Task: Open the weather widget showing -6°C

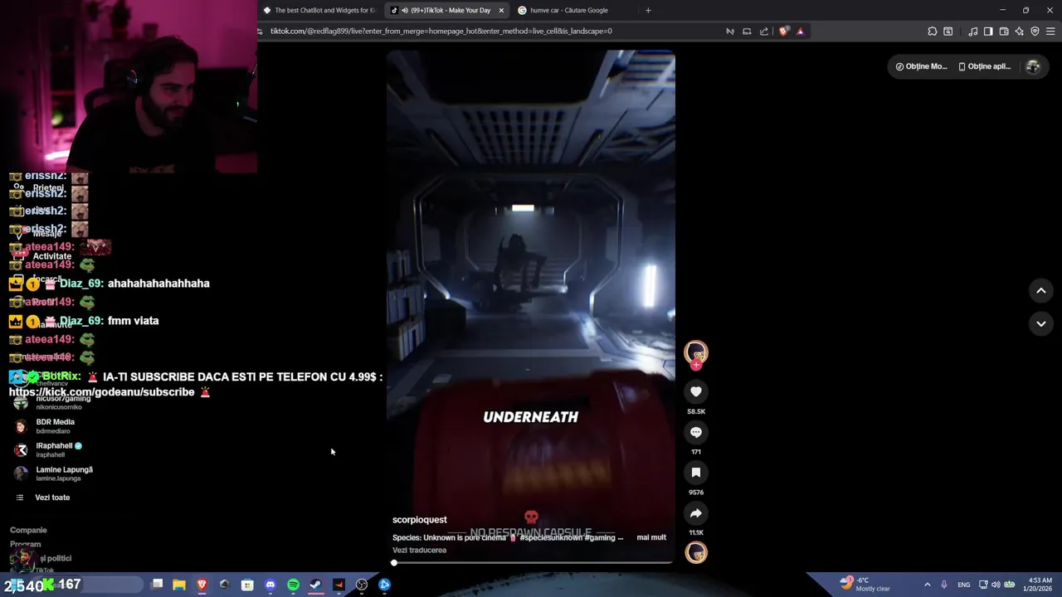Action: click(x=864, y=585)
